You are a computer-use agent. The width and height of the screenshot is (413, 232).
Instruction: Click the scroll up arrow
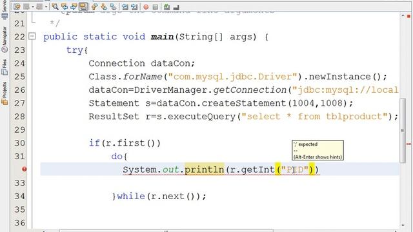point(403,15)
